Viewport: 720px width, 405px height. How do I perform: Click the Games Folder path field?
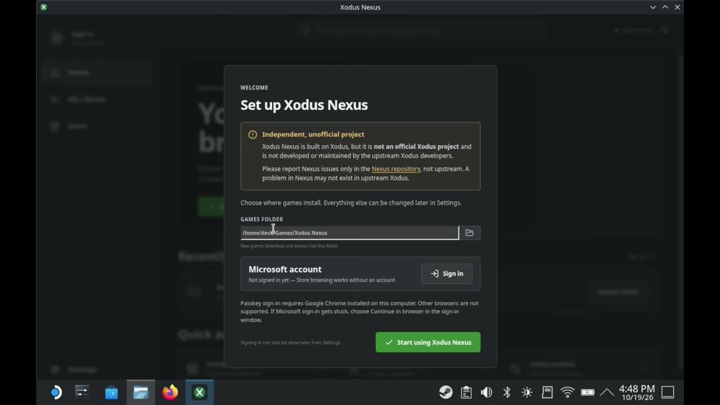[x=349, y=233]
